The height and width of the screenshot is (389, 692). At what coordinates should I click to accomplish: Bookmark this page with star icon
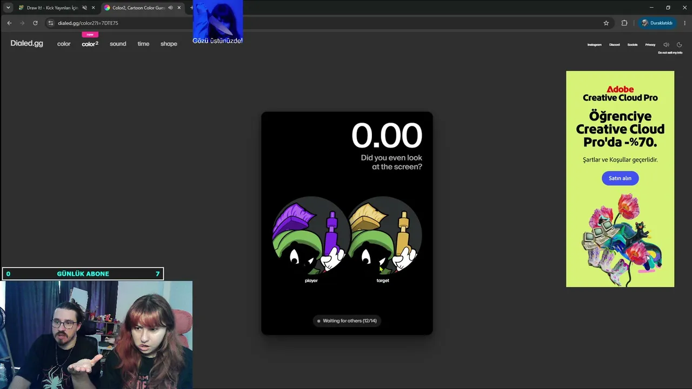606,23
